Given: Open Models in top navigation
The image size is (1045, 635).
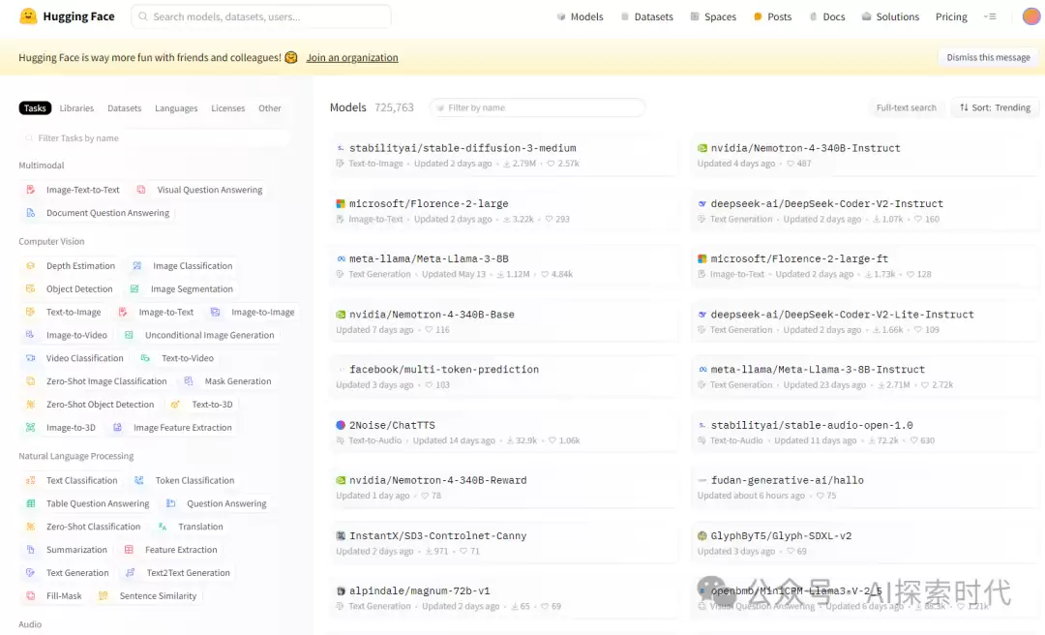Looking at the screenshot, I should [x=580, y=16].
